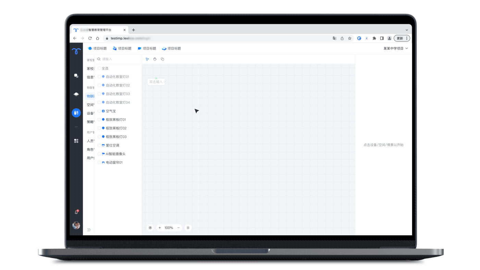
Task: Click the 请输入 device search field
Action: pos(118,59)
